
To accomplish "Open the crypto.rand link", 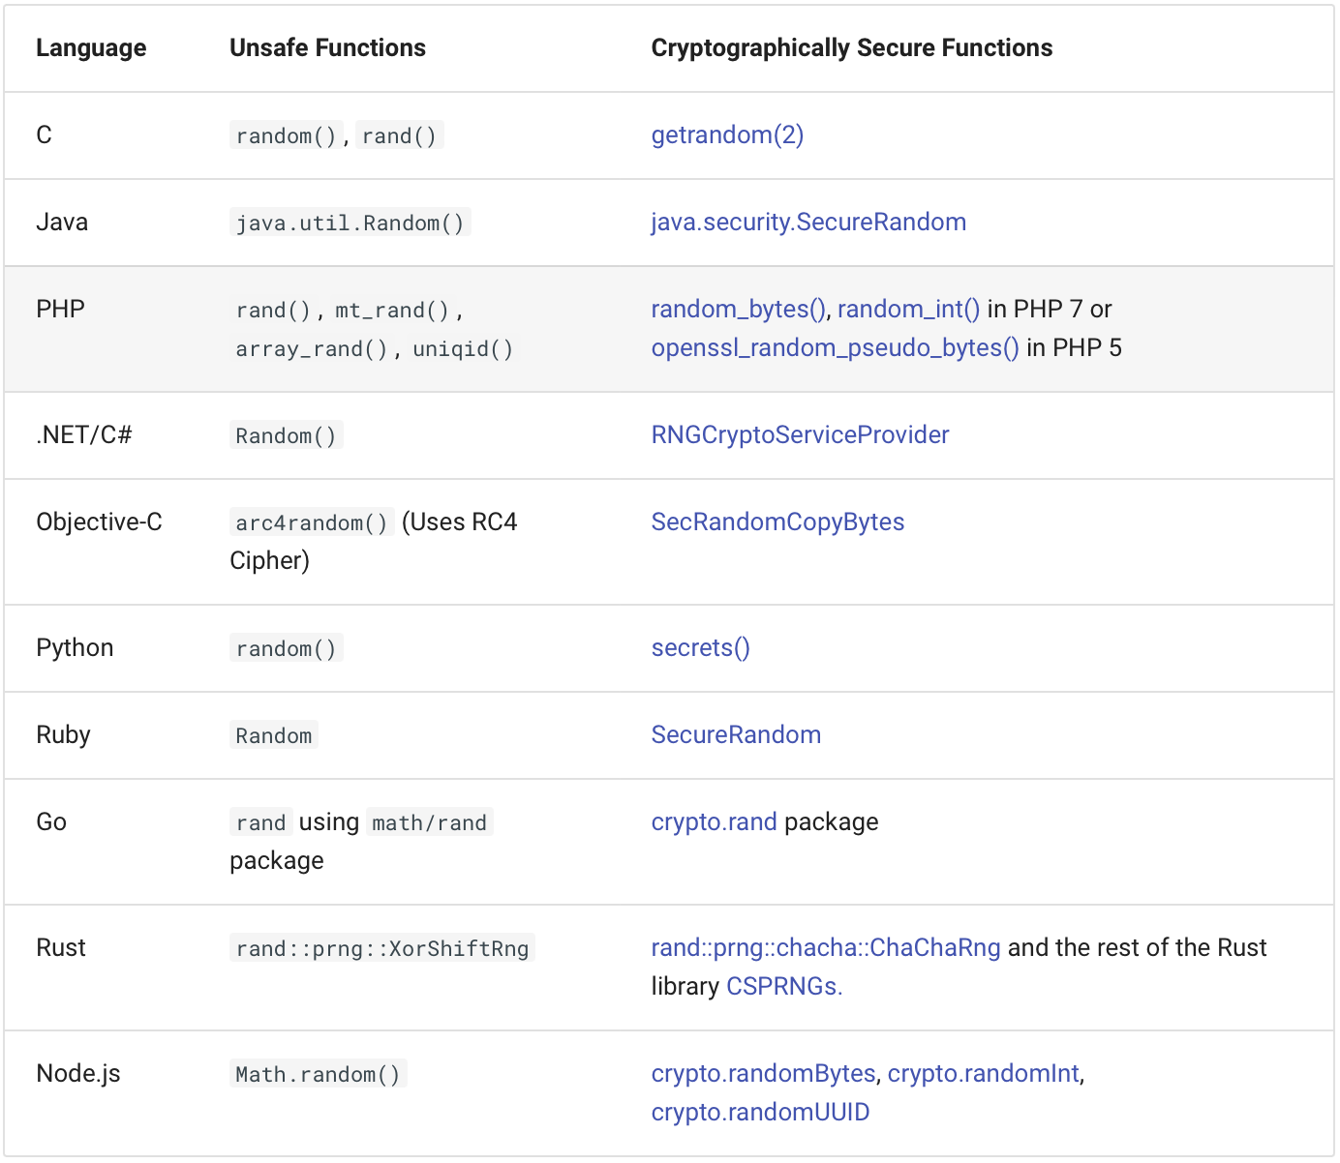I will pos(714,822).
